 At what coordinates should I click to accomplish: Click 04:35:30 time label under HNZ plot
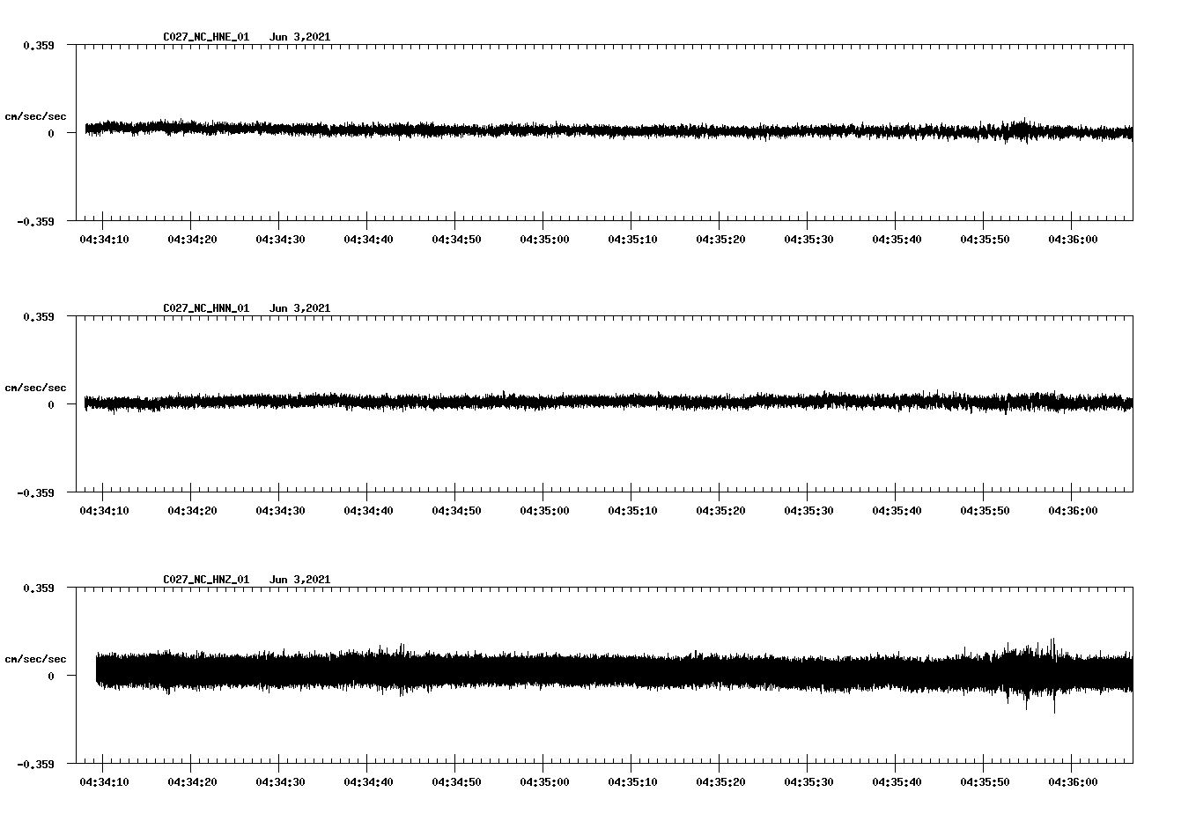808,782
